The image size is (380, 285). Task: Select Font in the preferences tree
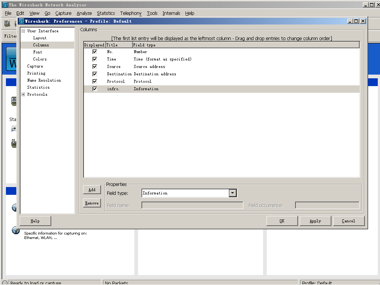[37, 52]
